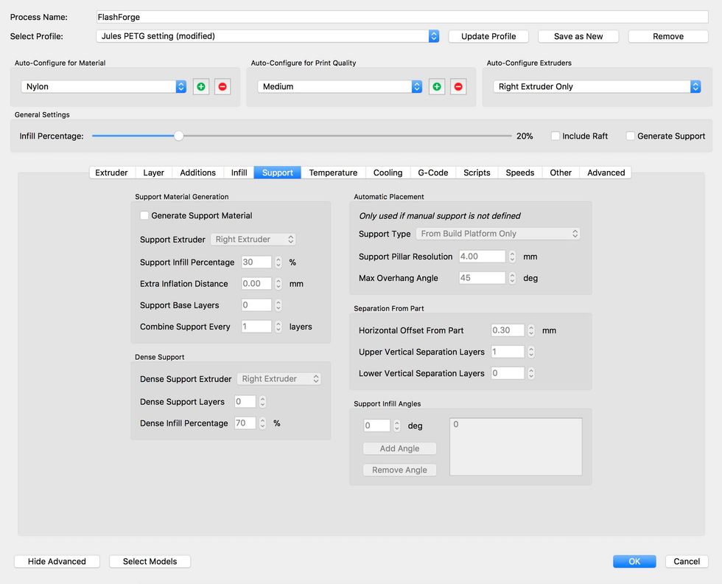The image size is (722, 584).
Task: Switch to the Temperature tab
Action: [333, 173]
